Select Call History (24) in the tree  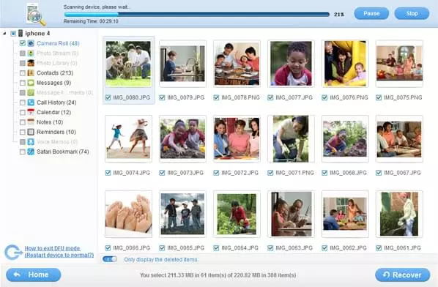coord(56,102)
